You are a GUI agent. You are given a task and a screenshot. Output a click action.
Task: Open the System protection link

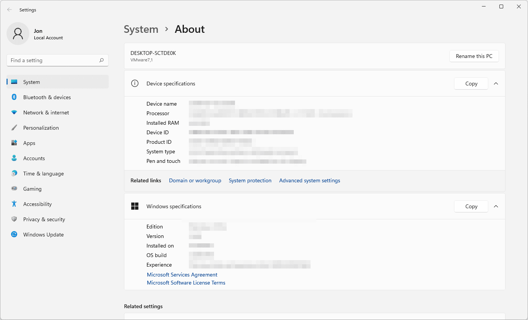250,180
